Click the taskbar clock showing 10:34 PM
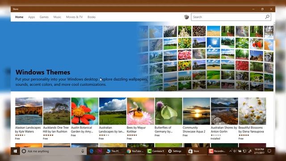This screenshot has width=286, height=161. point(259,151)
